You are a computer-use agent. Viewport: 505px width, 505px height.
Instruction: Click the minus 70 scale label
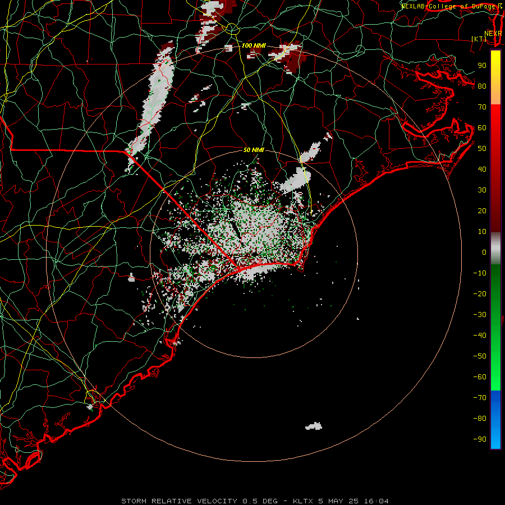click(480, 398)
